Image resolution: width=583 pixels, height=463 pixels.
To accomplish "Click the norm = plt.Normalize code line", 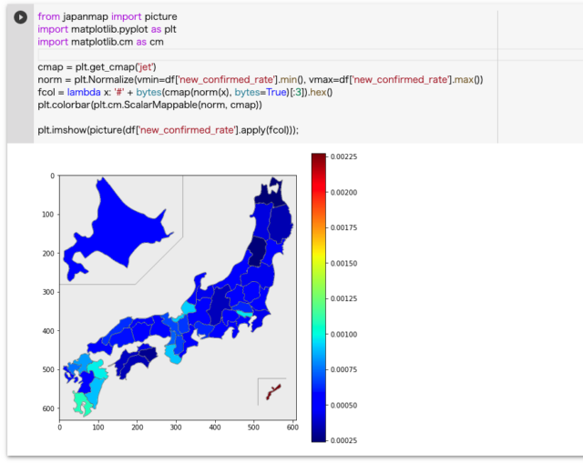I will pos(261,80).
